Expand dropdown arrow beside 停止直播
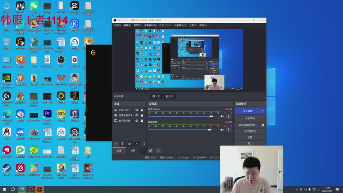 pyautogui.click(x=263, y=111)
